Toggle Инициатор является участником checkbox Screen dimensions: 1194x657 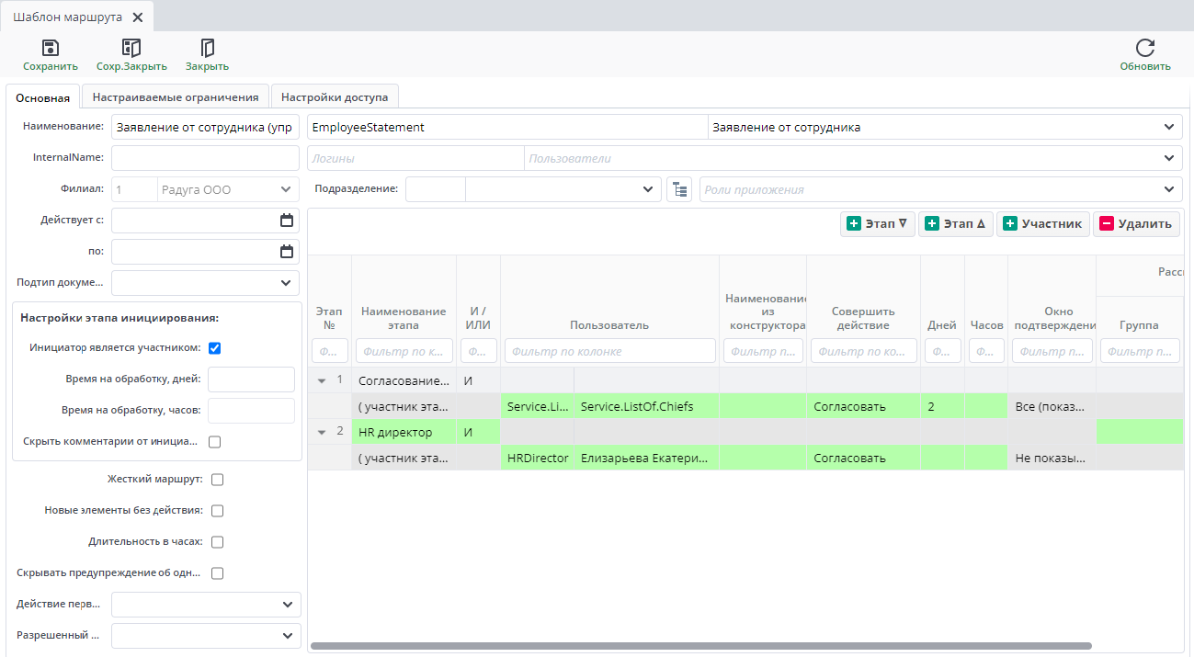tap(215, 348)
